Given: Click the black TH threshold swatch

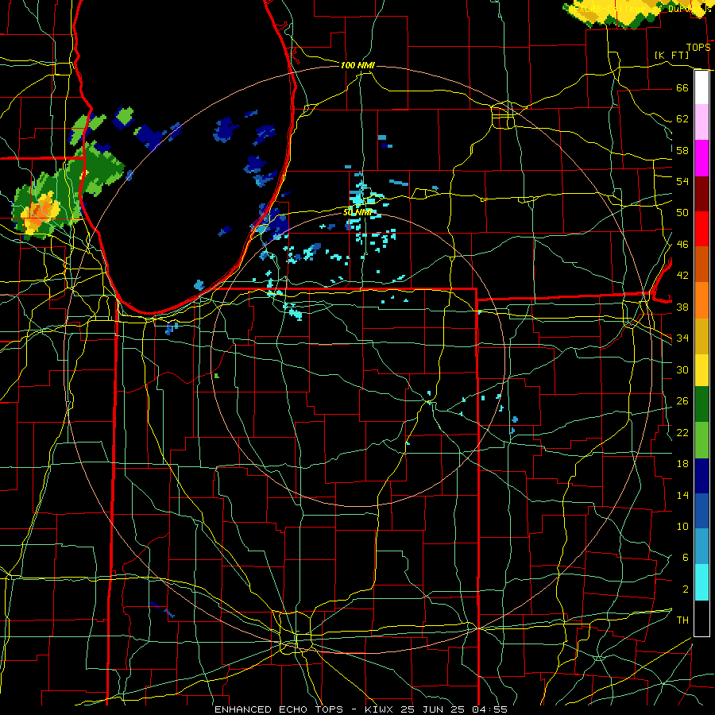Looking at the screenshot, I should click(701, 618).
